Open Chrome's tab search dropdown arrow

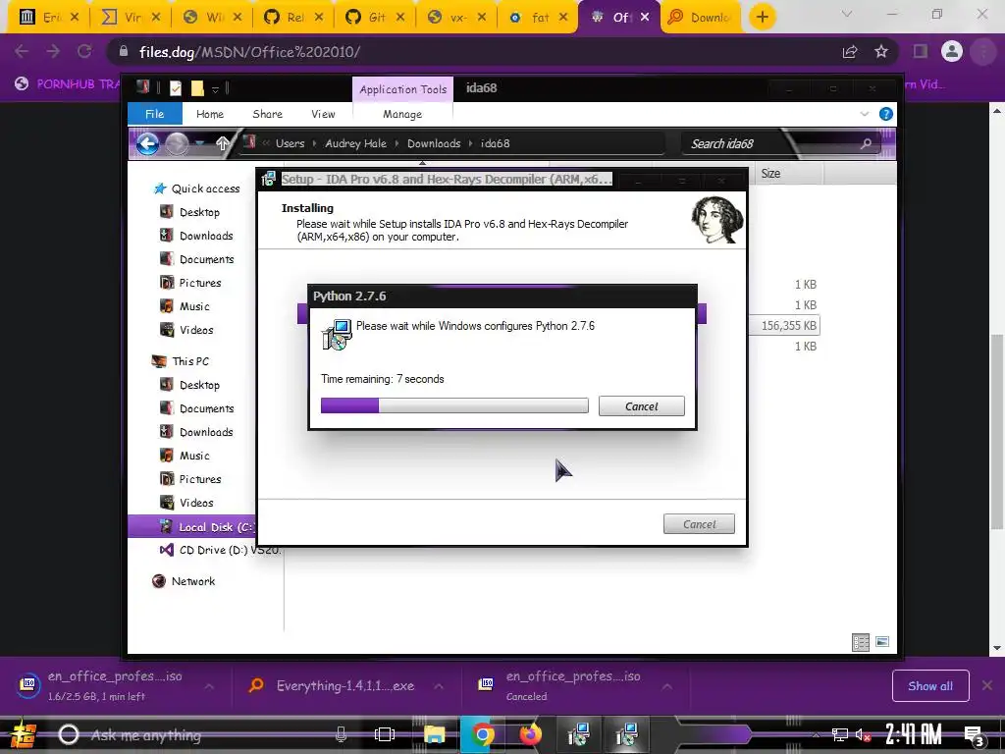[x=847, y=14]
